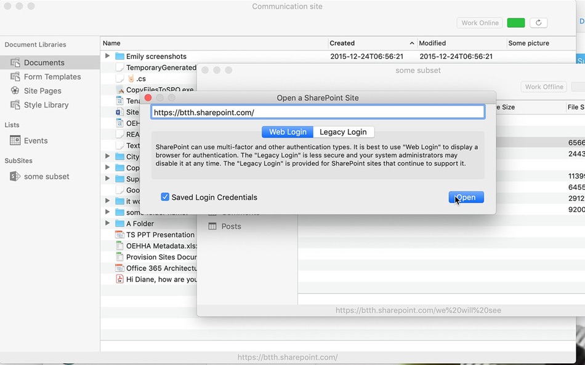Click the OEHHA Metadata.xls file icon
585x365 pixels.
[x=119, y=246]
